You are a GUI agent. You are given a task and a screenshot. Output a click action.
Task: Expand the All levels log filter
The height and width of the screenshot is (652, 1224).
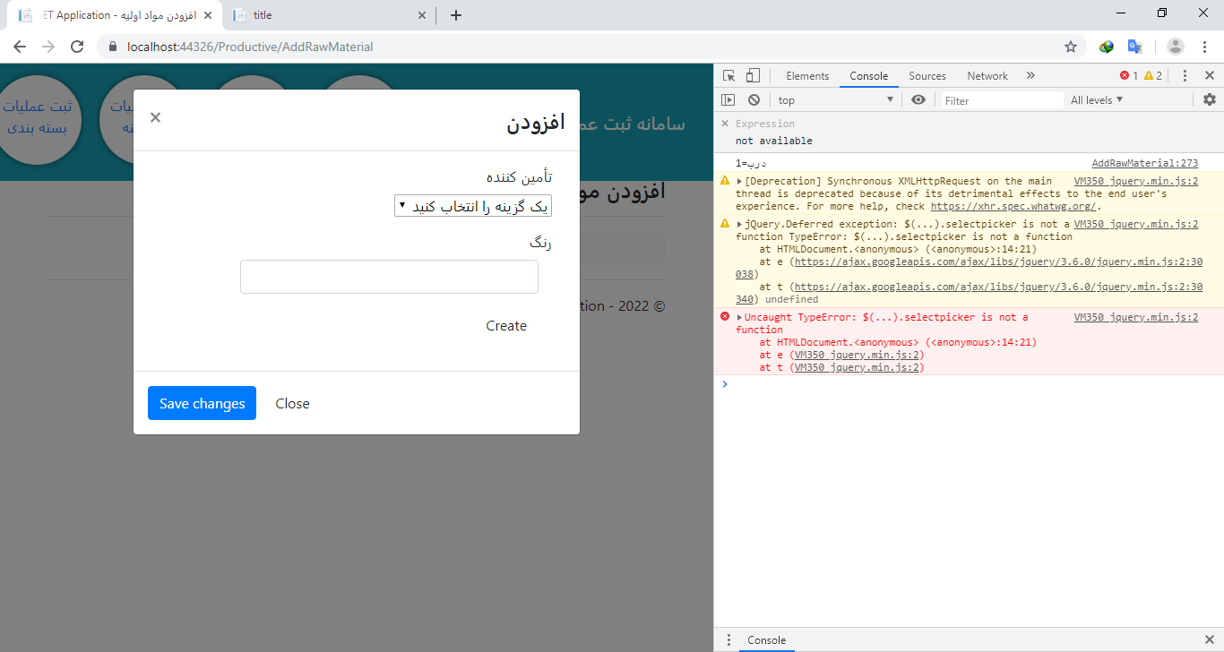pyautogui.click(x=1097, y=100)
